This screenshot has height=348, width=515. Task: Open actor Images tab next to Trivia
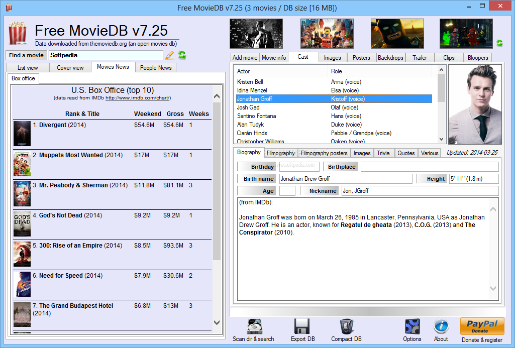coord(362,153)
